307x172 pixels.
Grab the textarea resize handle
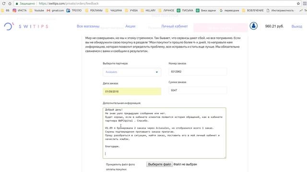tap(224, 157)
